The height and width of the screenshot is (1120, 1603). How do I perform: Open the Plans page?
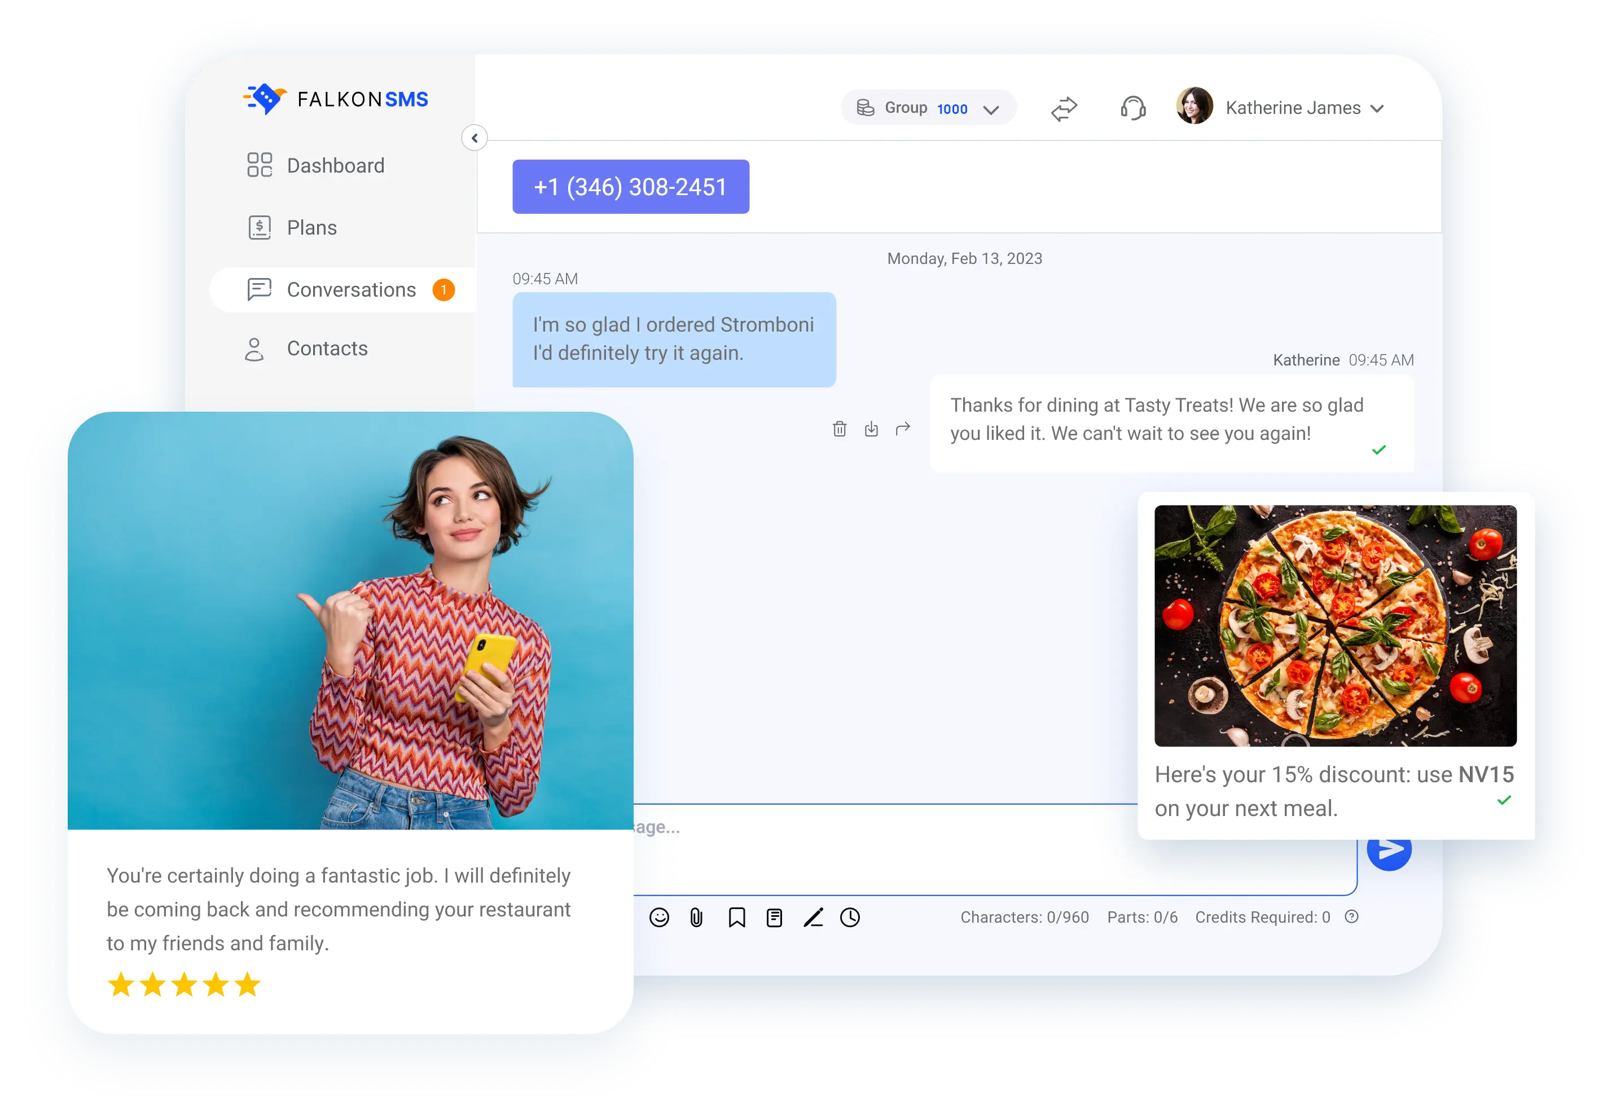point(311,227)
